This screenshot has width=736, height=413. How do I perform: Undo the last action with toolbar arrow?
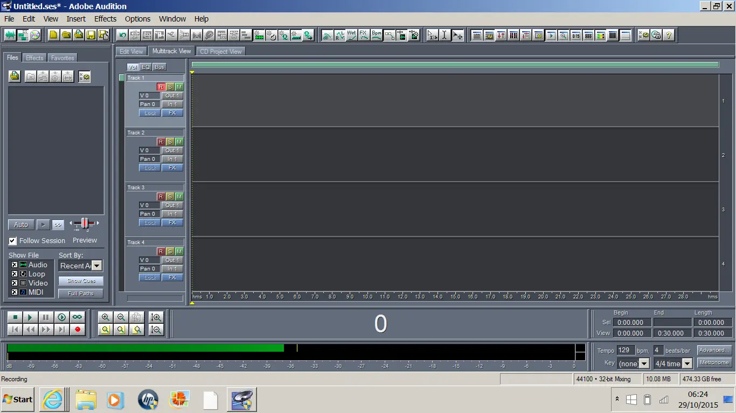click(122, 35)
